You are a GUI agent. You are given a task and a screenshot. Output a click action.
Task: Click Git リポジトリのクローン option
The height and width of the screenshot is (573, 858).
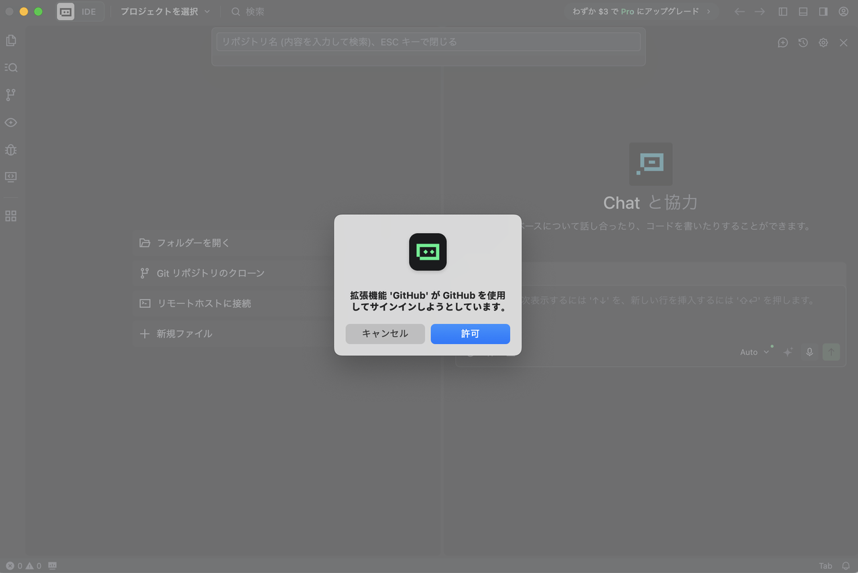point(233,273)
